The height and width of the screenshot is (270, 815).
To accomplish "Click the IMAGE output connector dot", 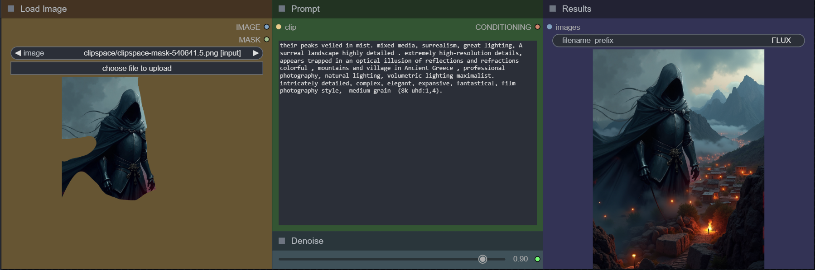I will click(267, 27).
